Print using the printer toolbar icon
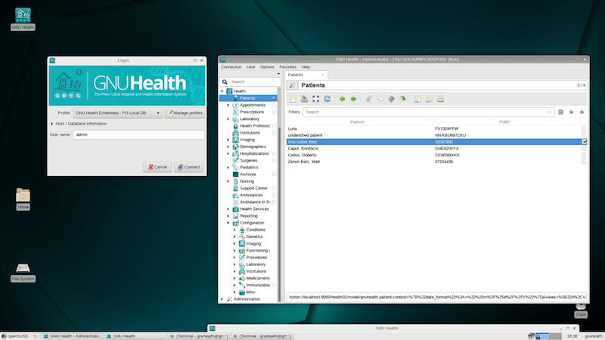Viewport: 605px width, 340px height. click(x=440, y=99)
